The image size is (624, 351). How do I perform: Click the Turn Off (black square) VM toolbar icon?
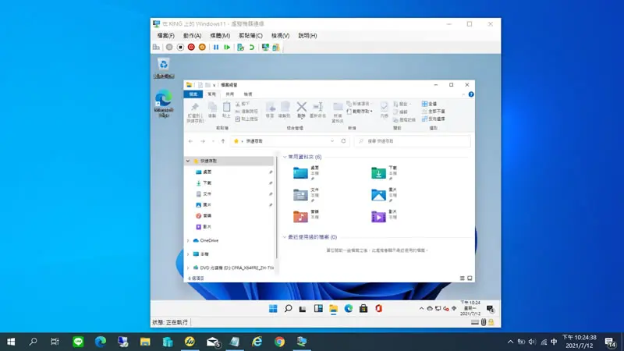pyautogui.click(x=180, y=48)
